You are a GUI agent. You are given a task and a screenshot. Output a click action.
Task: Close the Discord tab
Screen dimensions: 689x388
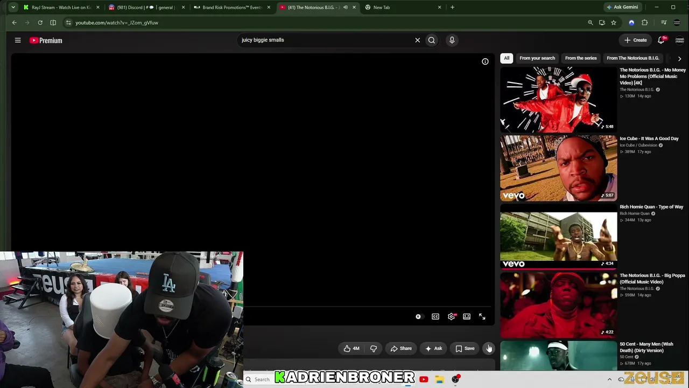[x=184, y=8]
